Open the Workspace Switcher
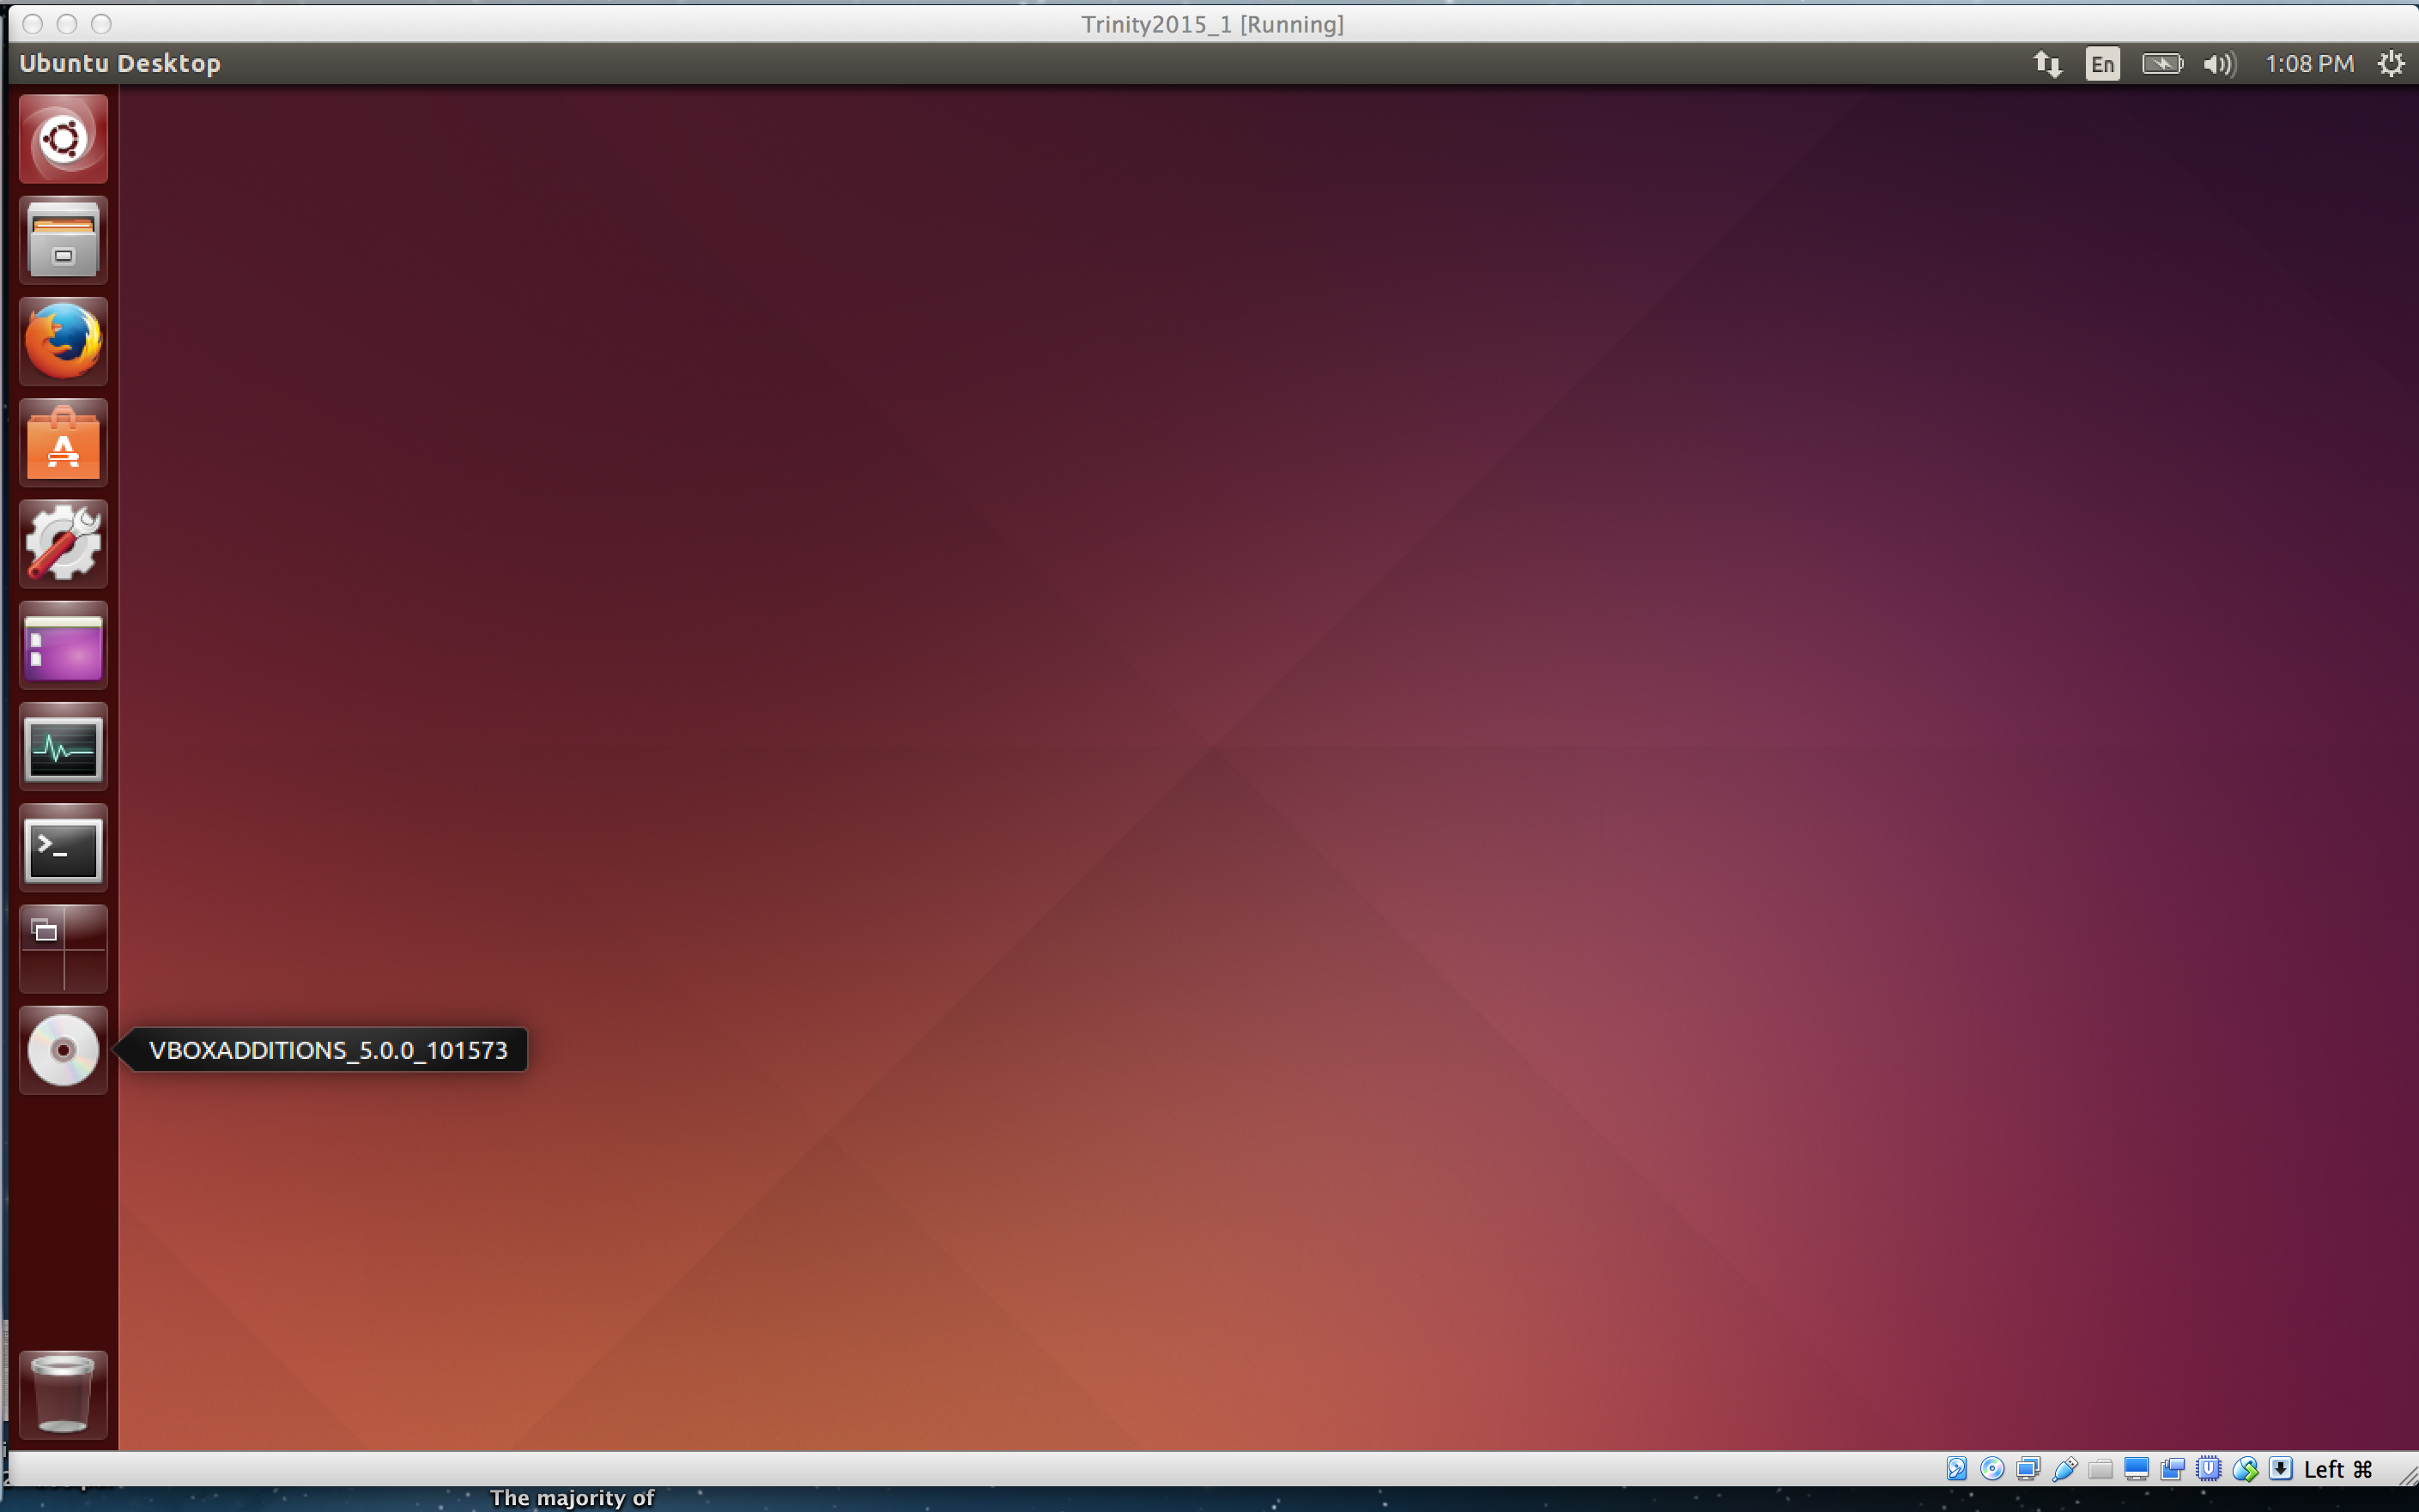 [x=63, y=949]
